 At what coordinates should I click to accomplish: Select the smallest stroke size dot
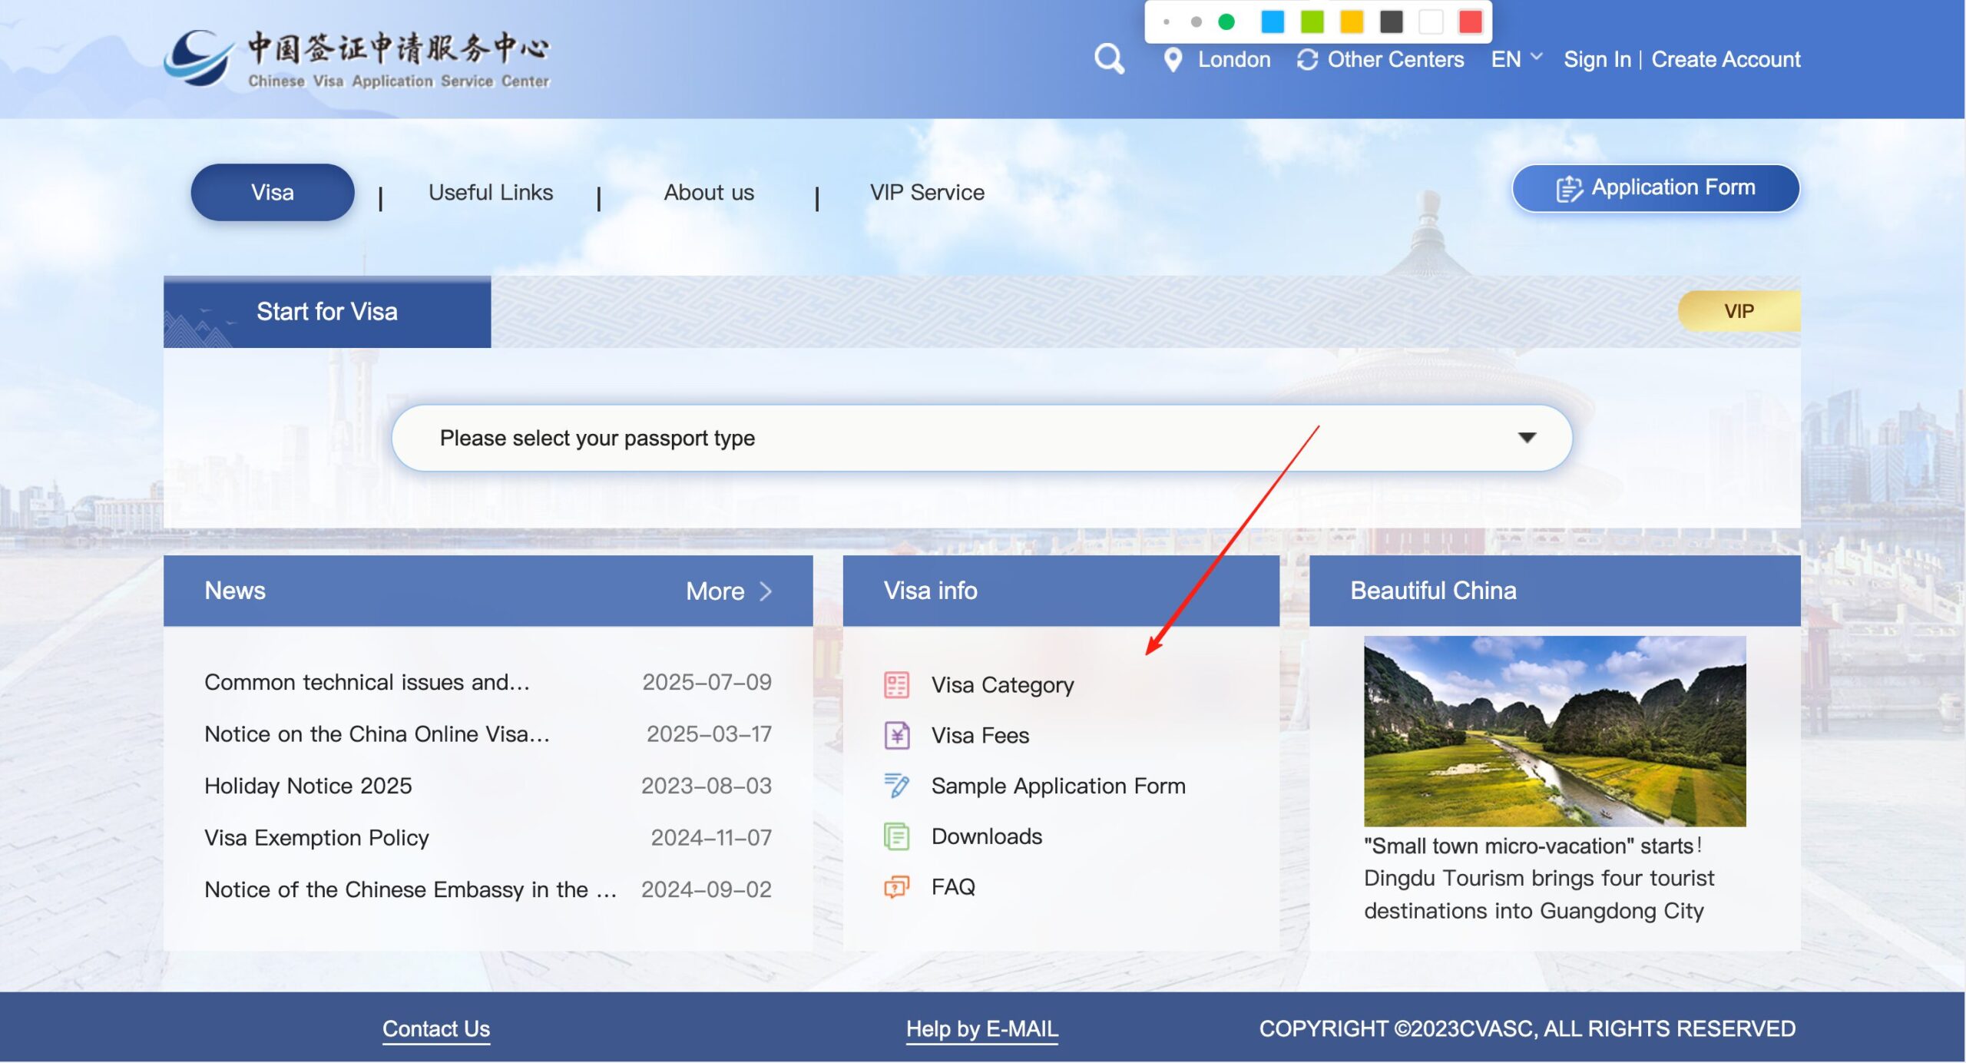1167,22
